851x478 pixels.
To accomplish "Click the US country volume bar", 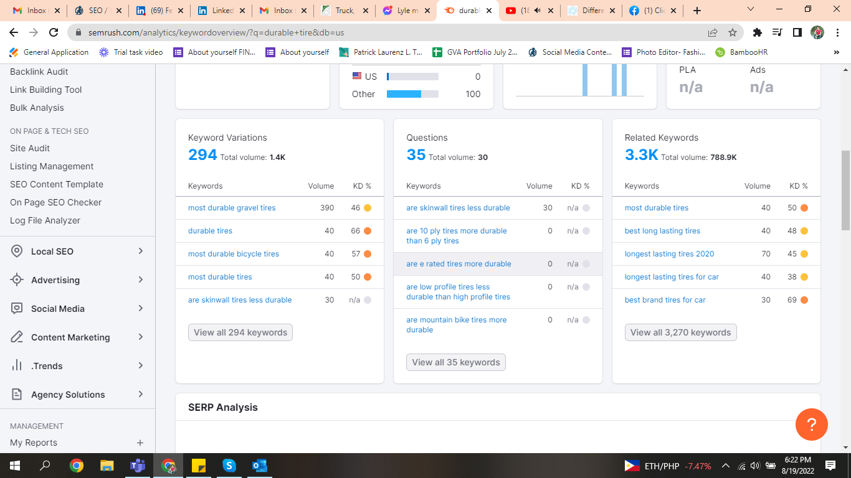I will coord(412,77).
